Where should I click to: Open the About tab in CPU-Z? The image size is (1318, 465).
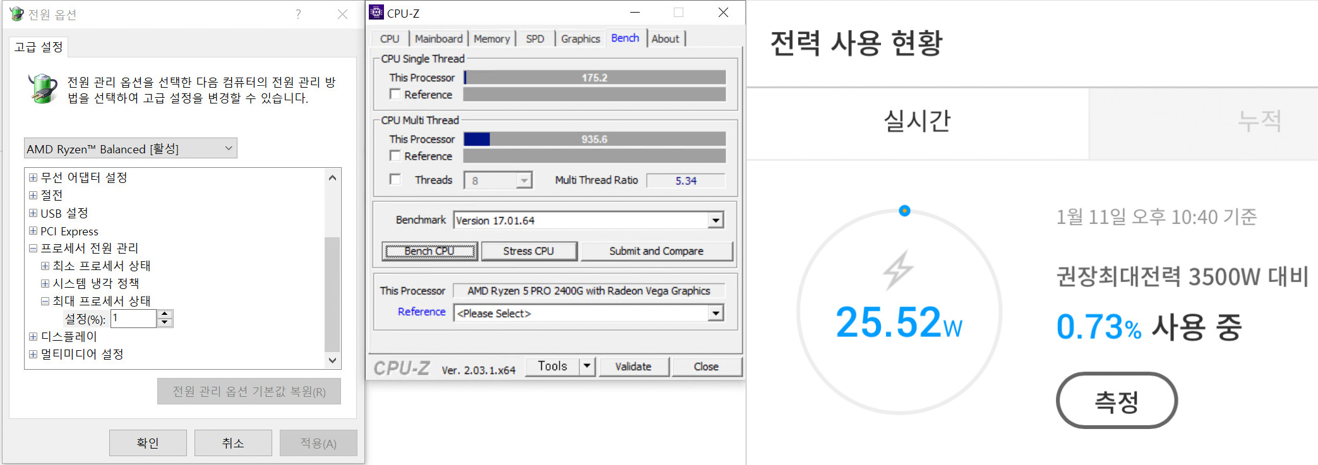[x=665, y=38]
